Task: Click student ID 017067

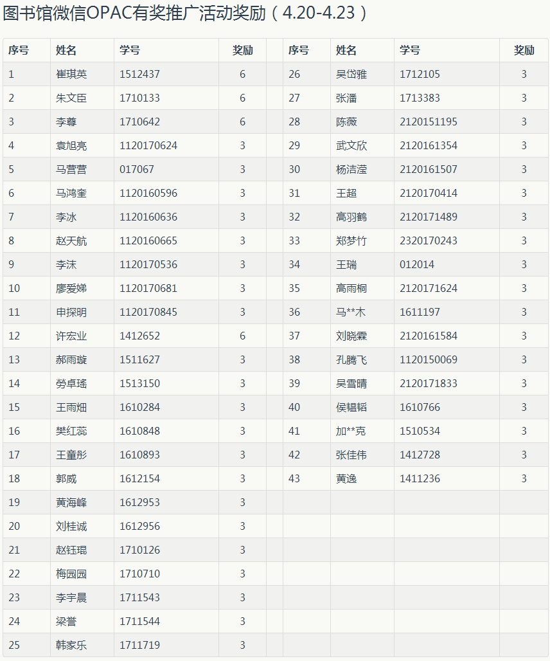Action: click(137, 169)
